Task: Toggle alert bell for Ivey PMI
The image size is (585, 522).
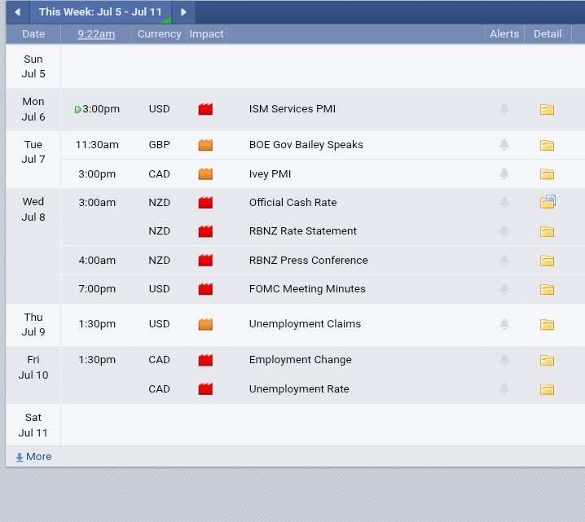Action: tap(504, 173)
